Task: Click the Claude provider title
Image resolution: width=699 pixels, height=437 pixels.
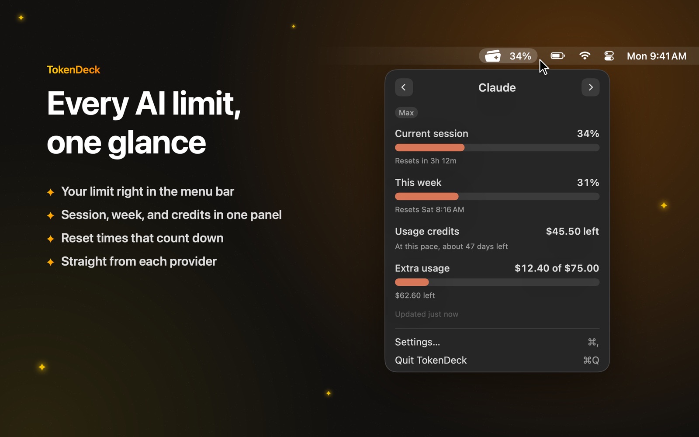Action: 497,87
